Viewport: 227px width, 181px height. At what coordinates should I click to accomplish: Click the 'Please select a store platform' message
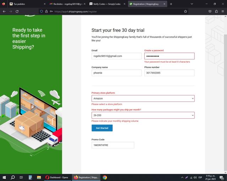(107, 104)
